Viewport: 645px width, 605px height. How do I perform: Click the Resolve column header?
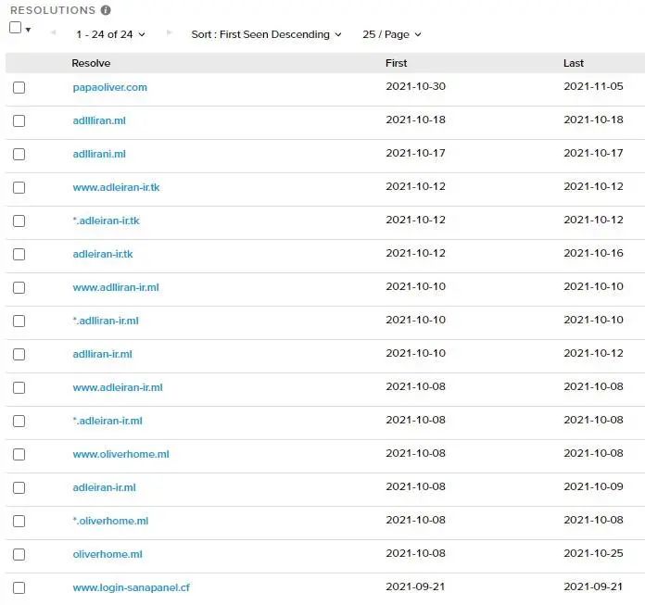pyautogui.click(x=91, y=63)
